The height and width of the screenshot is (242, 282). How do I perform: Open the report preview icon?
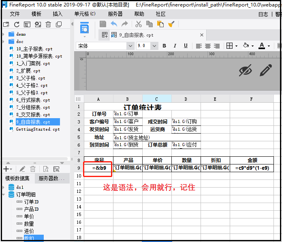coord(85,28)
